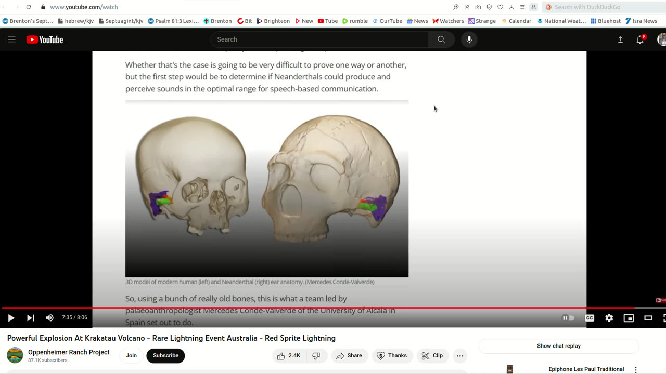This screenshot has width=666, height=374.
Task: Open the browser note/edit icon
Action: click(x=467, y=7)
